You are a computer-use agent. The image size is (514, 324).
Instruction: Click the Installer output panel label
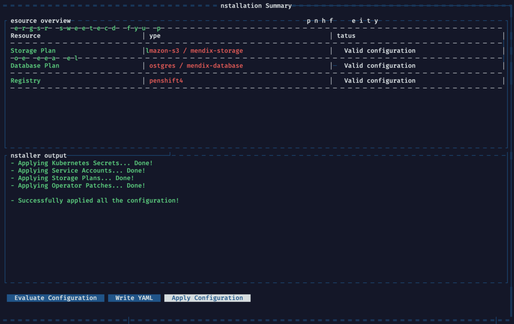point(39,156)
